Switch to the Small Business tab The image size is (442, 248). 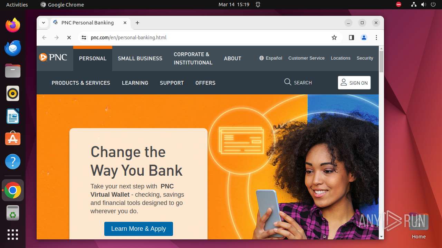click(x=140, y=59)
